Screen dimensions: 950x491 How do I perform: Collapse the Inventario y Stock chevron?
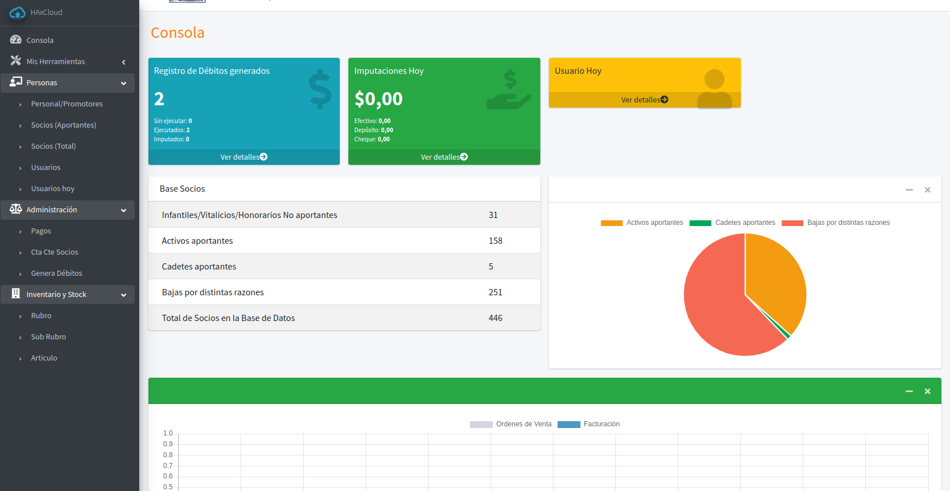point(123,295)
